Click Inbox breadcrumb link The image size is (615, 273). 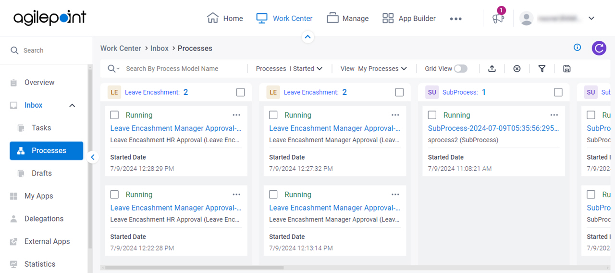[x=160, y=48]
